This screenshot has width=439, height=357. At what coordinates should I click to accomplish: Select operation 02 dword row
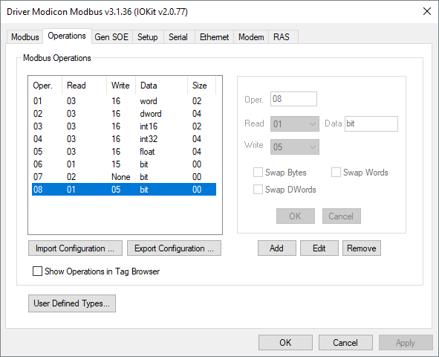point(124,114)
